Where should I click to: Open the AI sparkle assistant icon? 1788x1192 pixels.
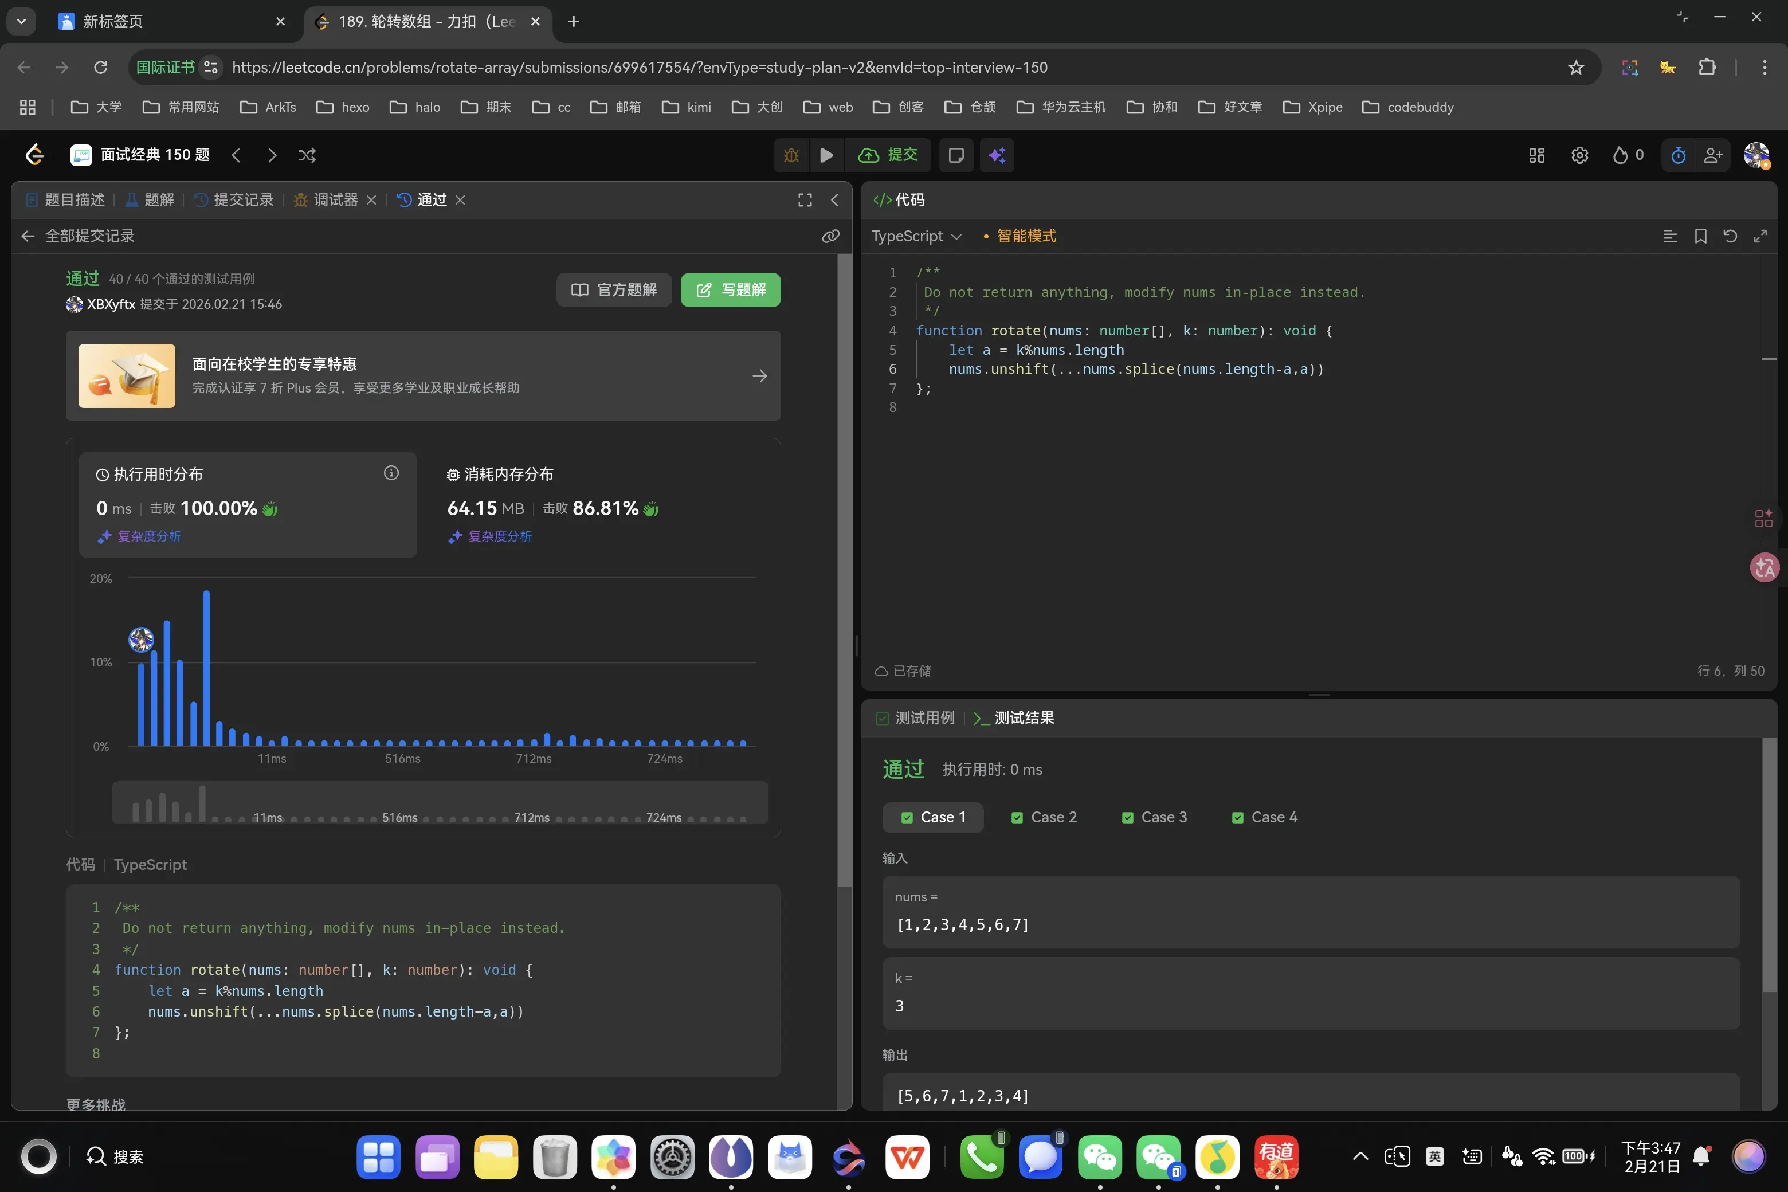(x=997, y=155)
